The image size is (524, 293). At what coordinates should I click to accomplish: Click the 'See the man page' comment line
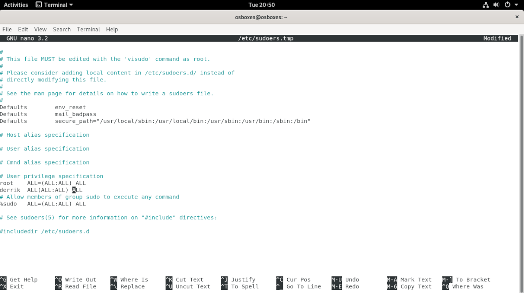[107, 94]
